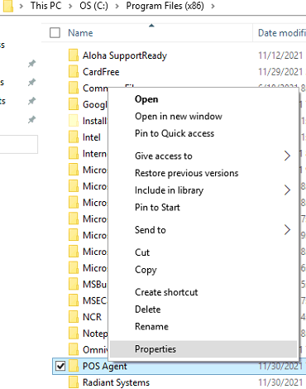
Task: Expand the Give access to submenu arrow
Action: point(287,156)
